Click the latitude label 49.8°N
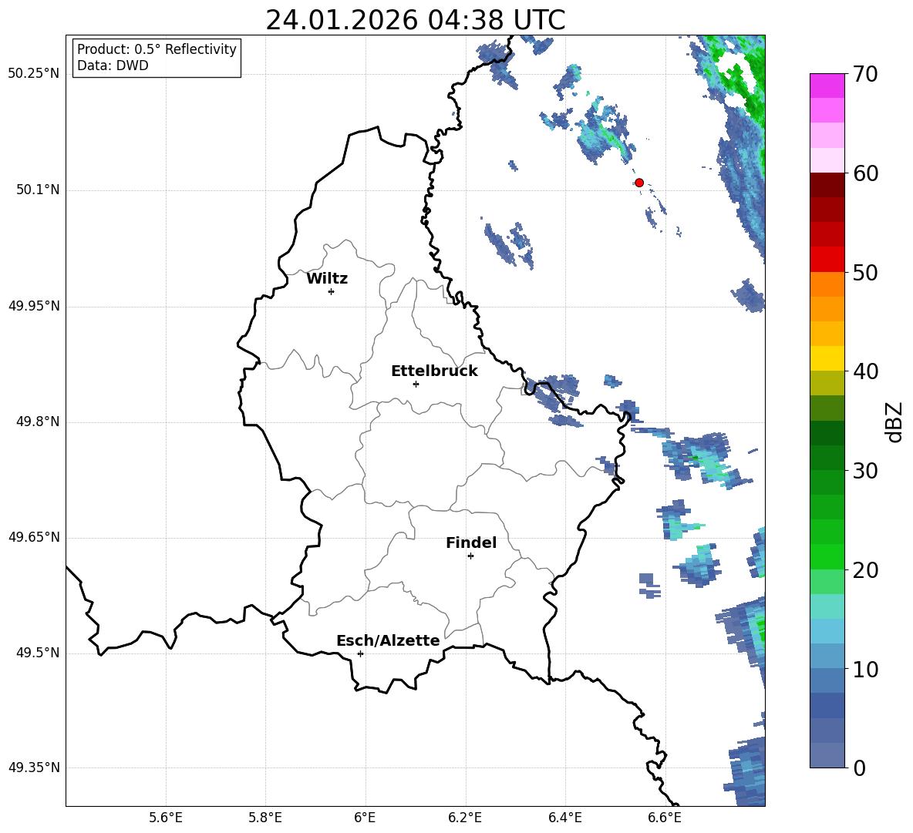This screenshot has height=833, width=913. [x=38, y=422]
